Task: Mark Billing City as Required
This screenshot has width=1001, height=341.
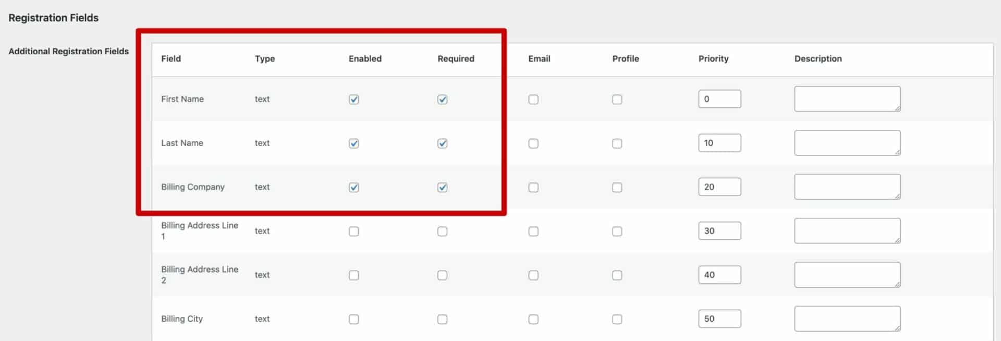Action: point(442,319)
